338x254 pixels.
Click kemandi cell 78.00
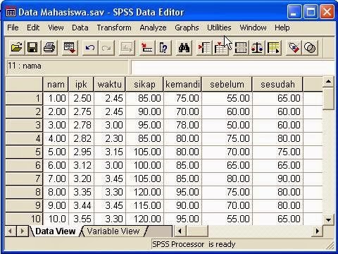pos(182,125)
